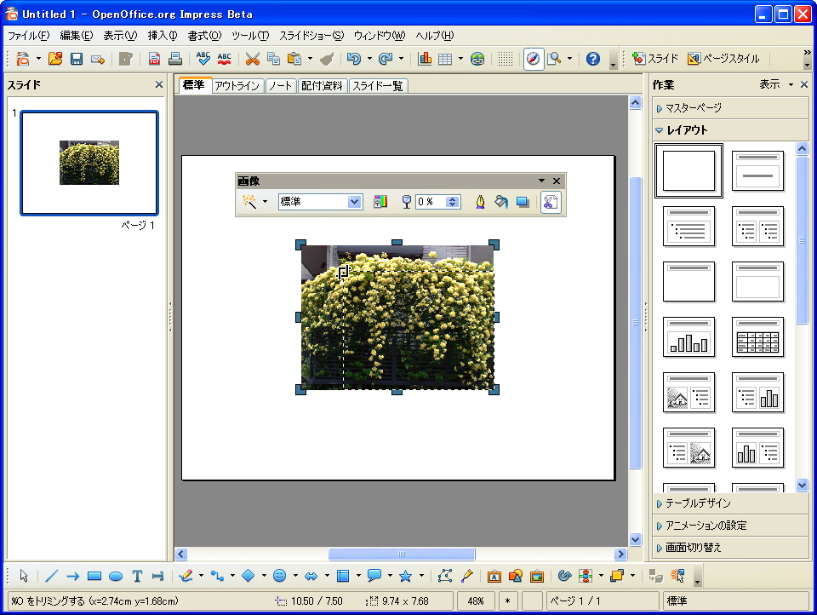Click the Redo arrow icon
The height and width of the screenshot is (615, 817).
[x=386, y=59]
